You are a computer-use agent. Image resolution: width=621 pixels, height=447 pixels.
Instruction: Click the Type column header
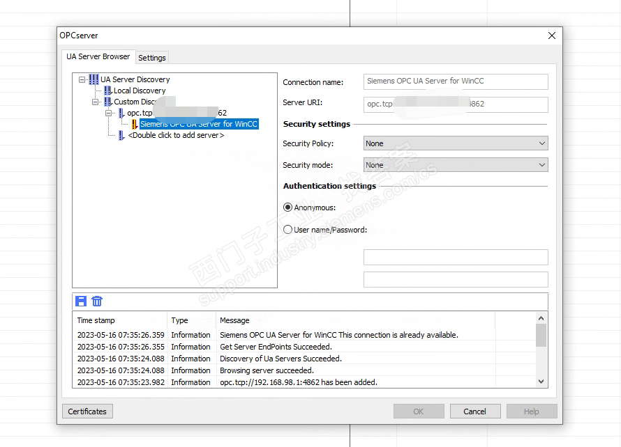coord(192,320)
